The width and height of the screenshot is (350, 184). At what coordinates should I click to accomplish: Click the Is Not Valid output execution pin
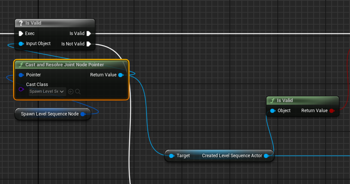pyautogui.click(x=89, y=44)
